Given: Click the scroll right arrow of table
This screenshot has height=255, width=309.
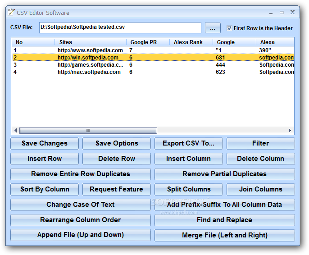Looking at the screenshot, I should tap(290, 131).
